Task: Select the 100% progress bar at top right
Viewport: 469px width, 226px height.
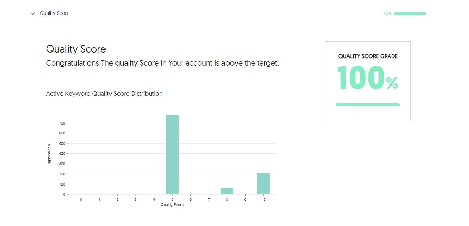Action: (410, 13)
